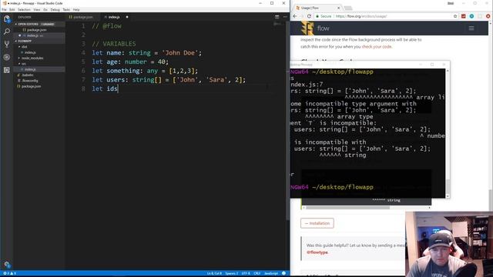Image resolution: width=493 pixels, height=277 pixels.
Task: Reload the Flow page in Chrome
Action: point(309,16)
